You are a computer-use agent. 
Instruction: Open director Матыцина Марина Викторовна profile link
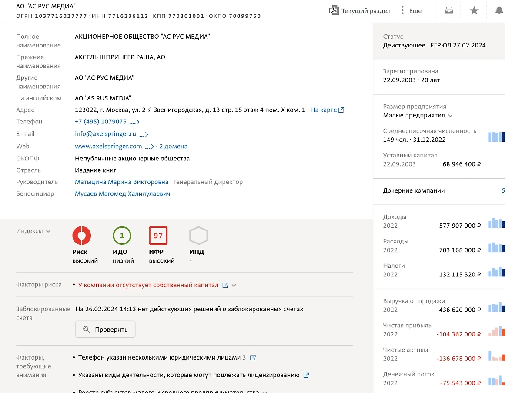click(x=121, y=182)
